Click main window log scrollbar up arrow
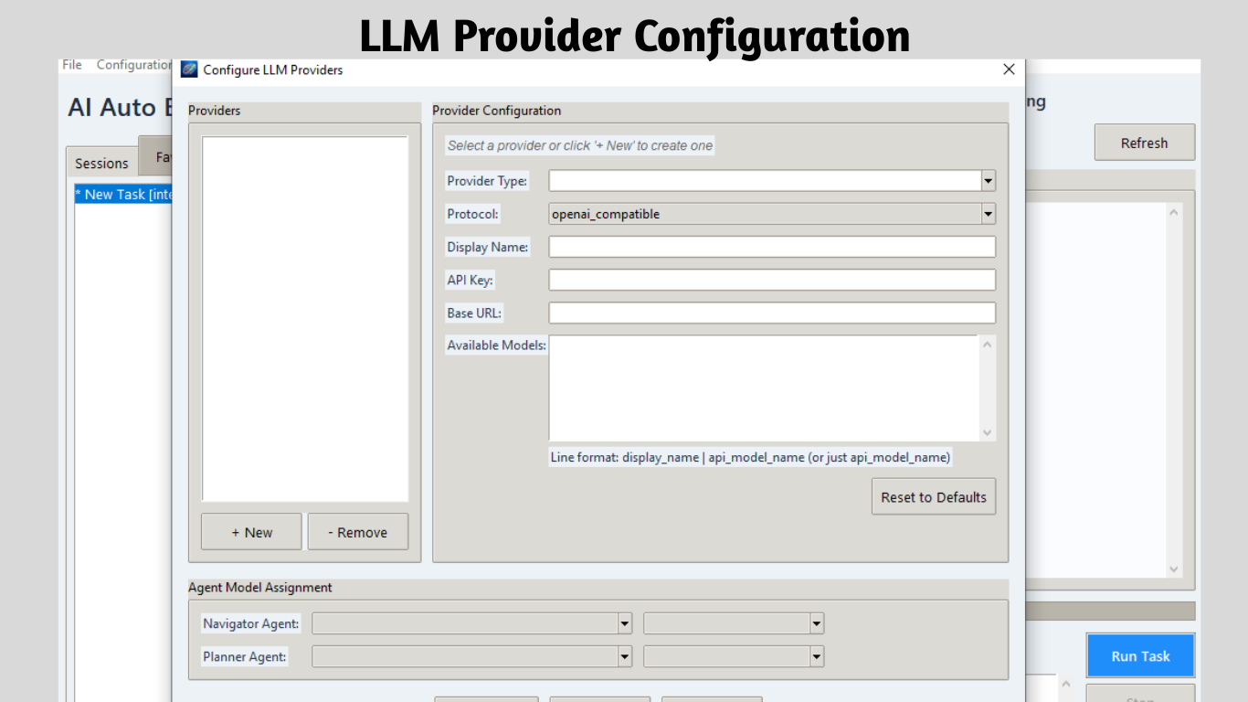This screenshot has width=1248, height=702. click(x=1174, y=212)
